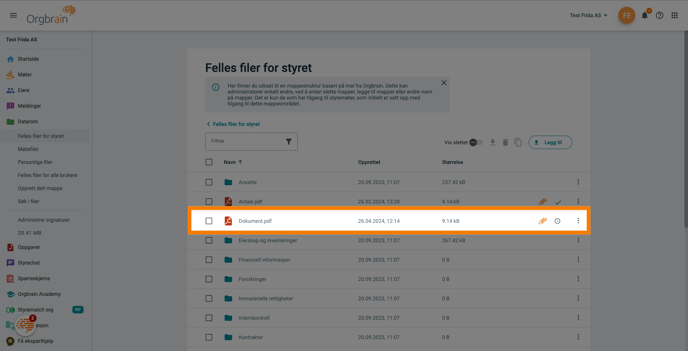Open the notifications bell
The width and height of the screenshot is (688, 351).
(645, 15)
